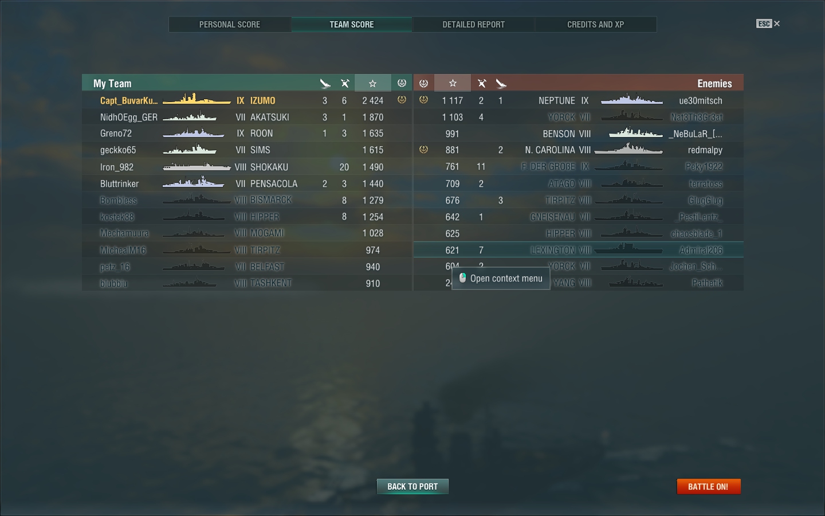Sort My Team by aircraft shot down icon

click(325, 83)
